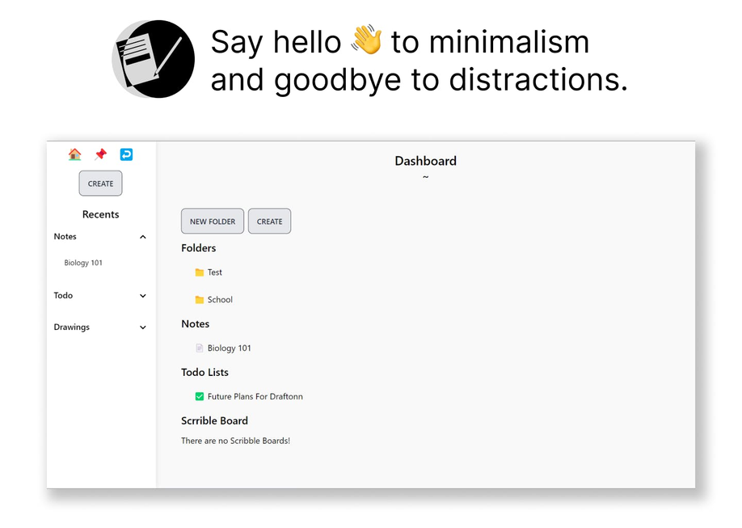Expand the Todo section in the sidebar

coord(143,296)
